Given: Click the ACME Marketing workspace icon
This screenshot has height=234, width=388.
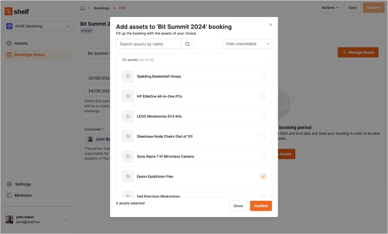Looking at the screenshot, I should (x=9, y=26).
